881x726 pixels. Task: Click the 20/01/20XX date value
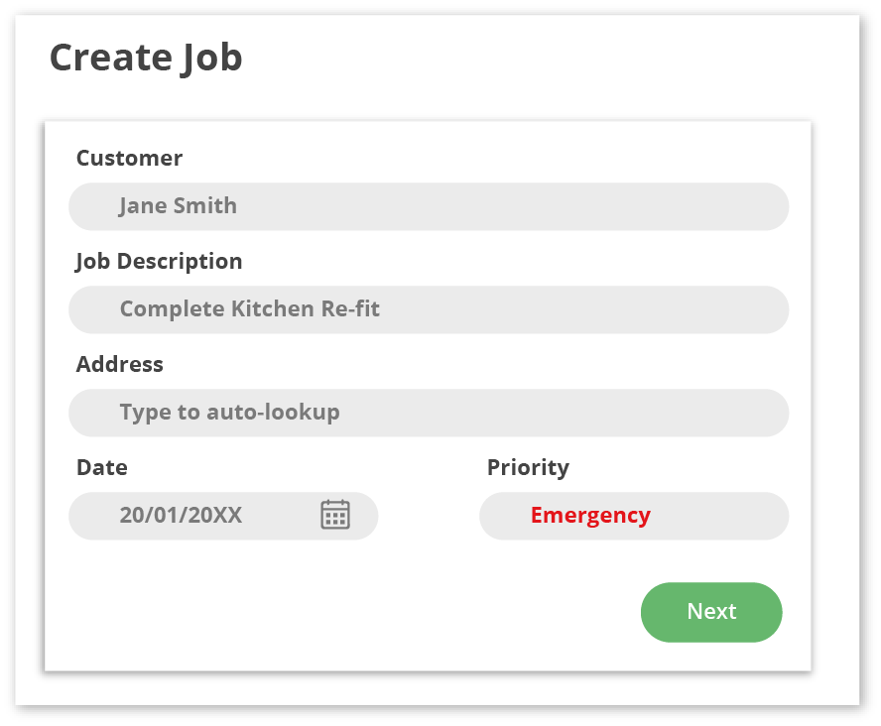point(181,516)
